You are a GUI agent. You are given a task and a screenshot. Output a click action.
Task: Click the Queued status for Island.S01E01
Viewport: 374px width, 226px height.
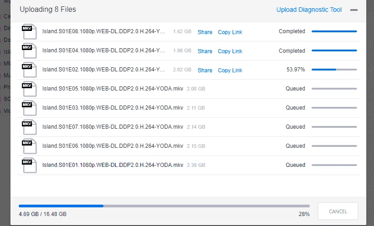295,165
